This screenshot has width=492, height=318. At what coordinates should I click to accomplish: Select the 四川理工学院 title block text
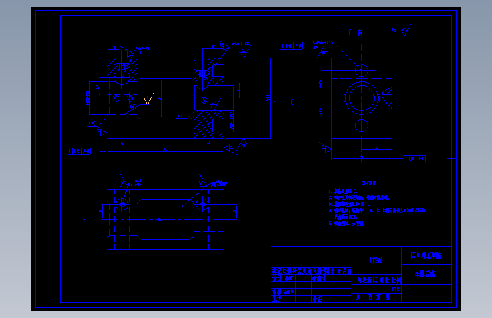[426, 256]
